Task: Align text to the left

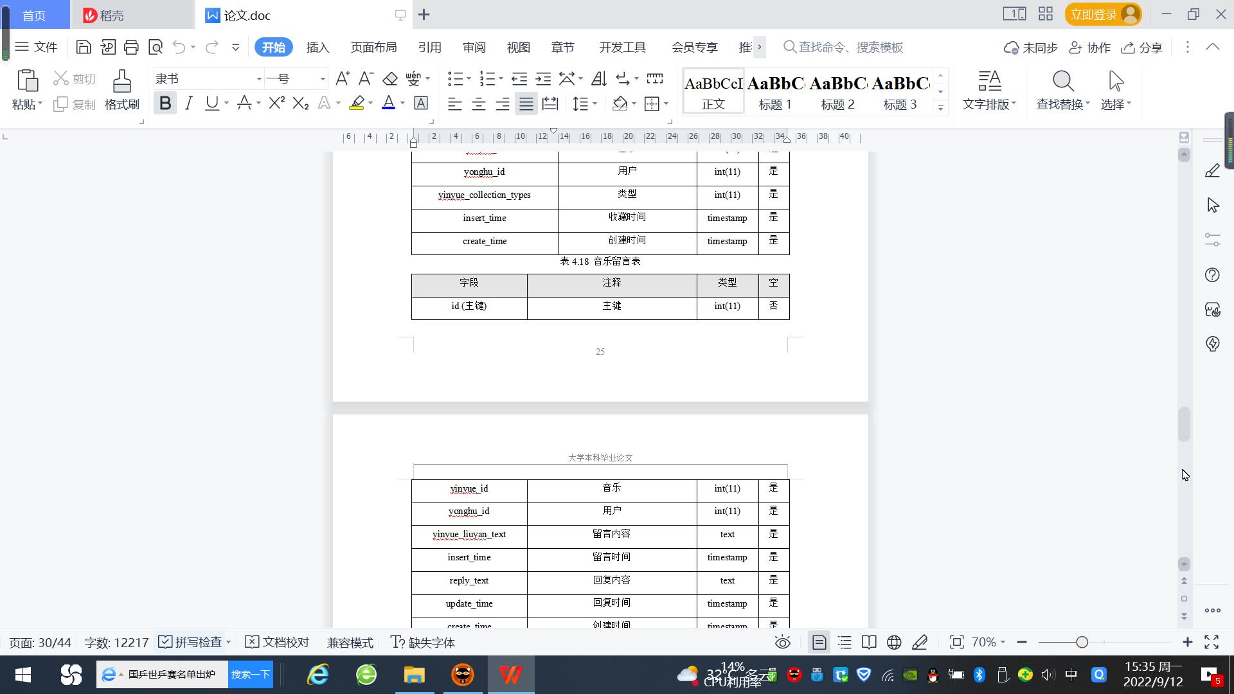Action: point(455,103)
